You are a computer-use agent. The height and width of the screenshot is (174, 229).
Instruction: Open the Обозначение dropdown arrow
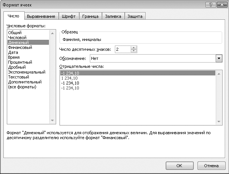[x=219, y=58]
